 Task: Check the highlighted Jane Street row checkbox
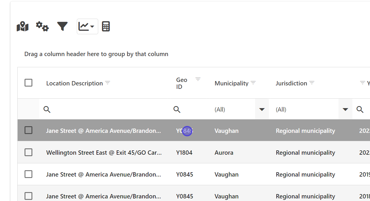click(28, 130)
